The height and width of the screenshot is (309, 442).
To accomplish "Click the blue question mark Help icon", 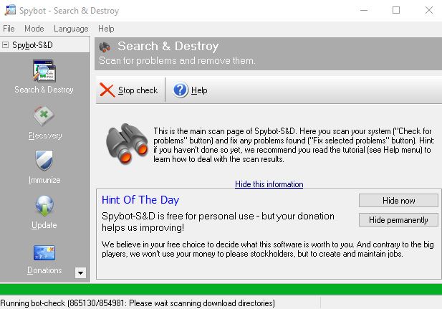I will click(180, 90).
